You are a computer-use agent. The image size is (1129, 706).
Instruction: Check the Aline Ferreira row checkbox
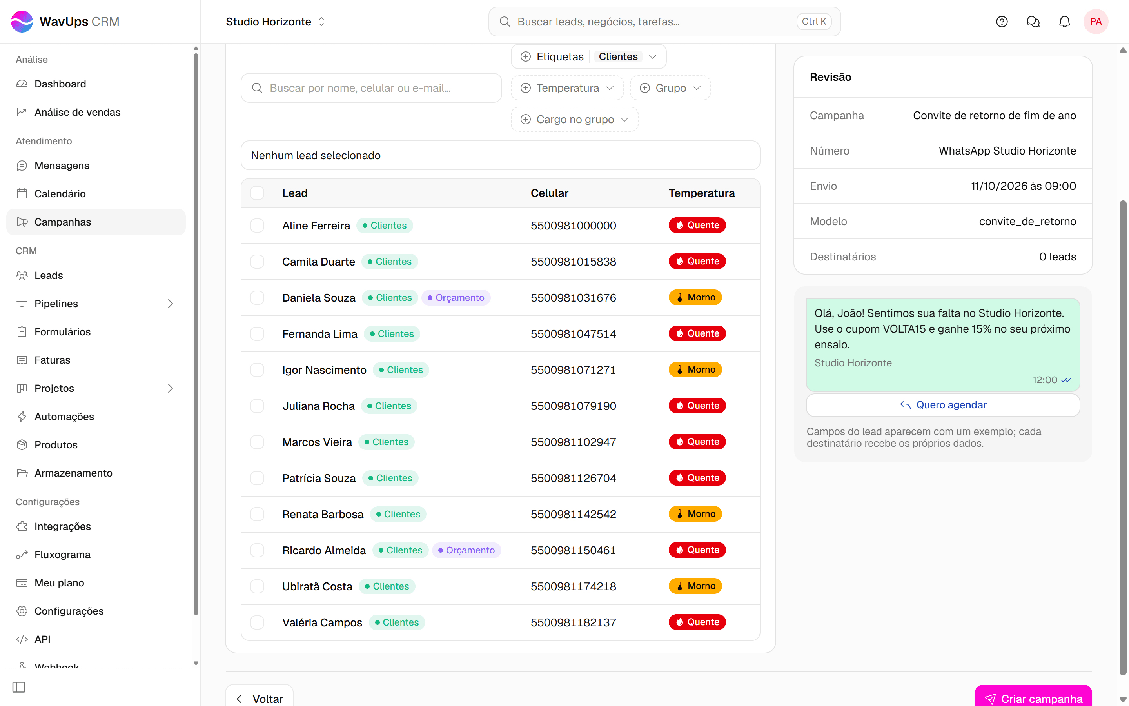tap(257, 226)
